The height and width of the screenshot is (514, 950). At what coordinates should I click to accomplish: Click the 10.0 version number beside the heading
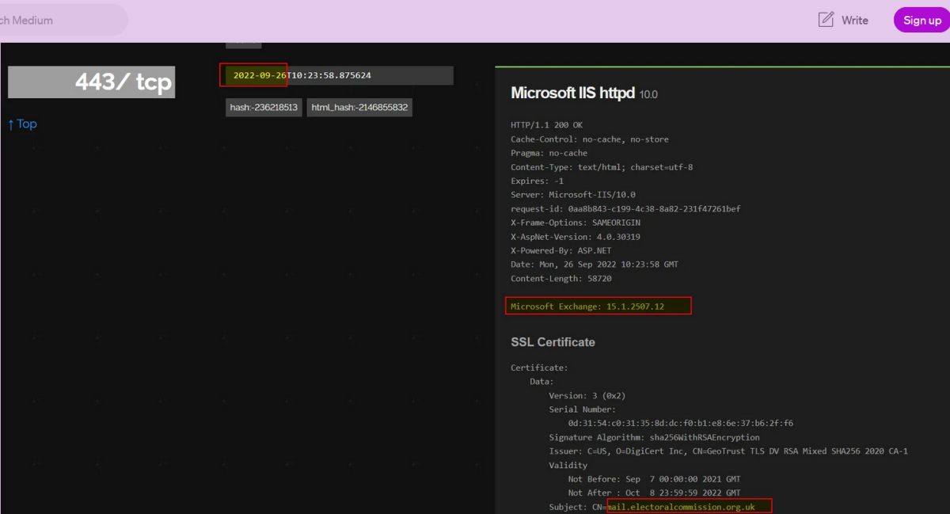point(648,94)
